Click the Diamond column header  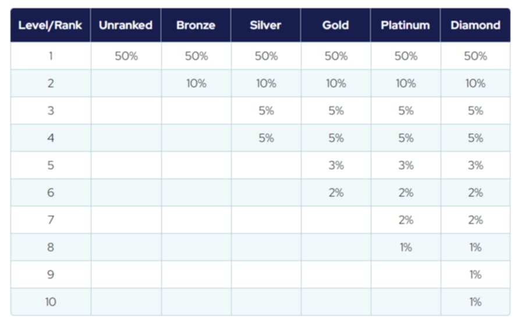[476, 25]
